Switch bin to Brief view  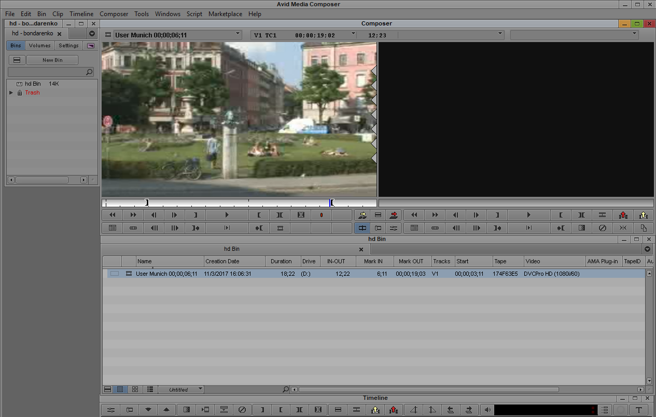(x=108, y=389)
